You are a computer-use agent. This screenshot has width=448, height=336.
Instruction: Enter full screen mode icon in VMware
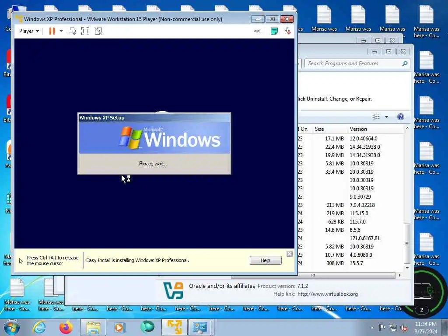pyautogui.click(x=85, y=31)
